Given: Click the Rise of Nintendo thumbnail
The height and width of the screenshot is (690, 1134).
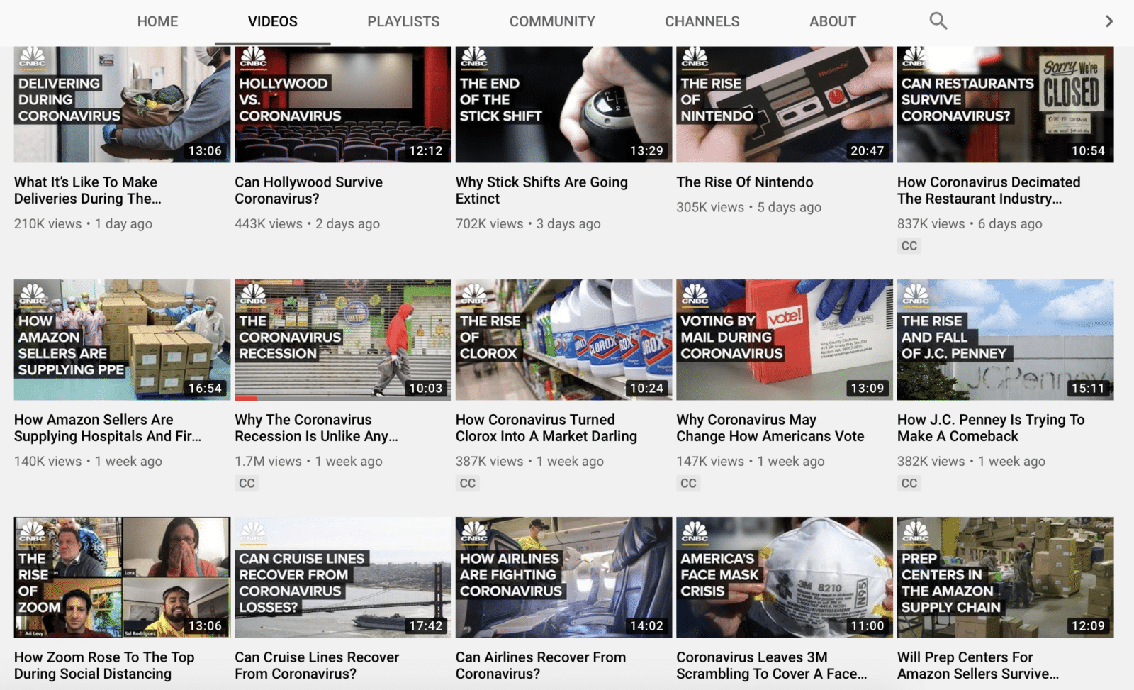Looking at the screenshot, I should (x=784, y=104).
